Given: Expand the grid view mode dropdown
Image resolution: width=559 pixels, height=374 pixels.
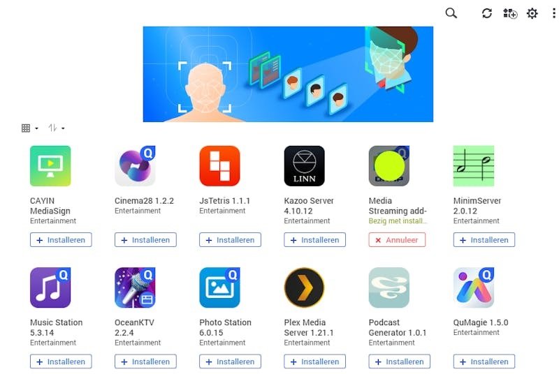Looking at the screenshot, I should coord(30,128).
